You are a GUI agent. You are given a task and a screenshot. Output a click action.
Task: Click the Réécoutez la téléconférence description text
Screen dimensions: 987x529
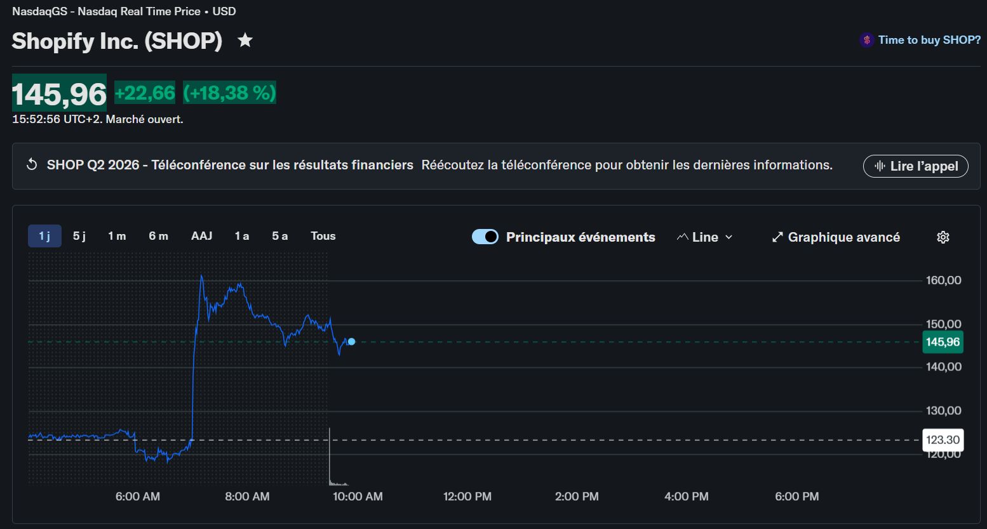[627, 165]
